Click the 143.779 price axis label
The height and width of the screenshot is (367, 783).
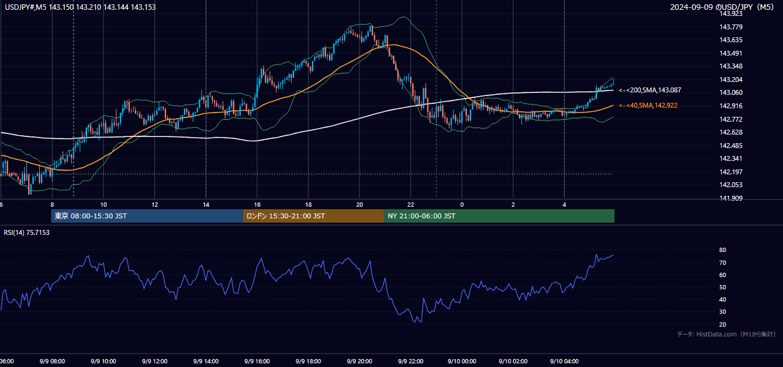731,27
